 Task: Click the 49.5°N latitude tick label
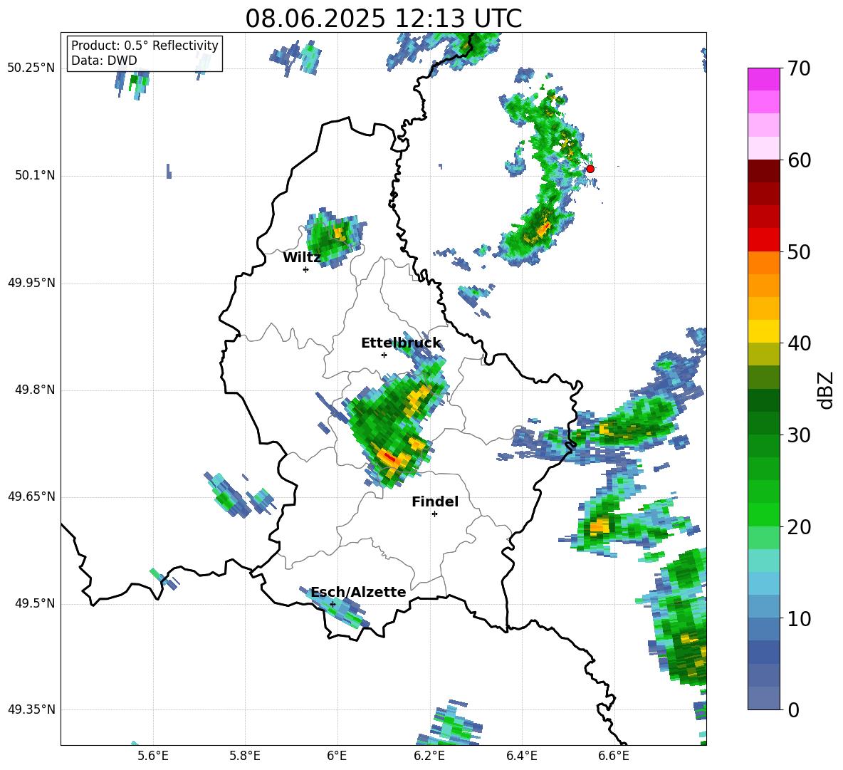click(x=34, y=603)
